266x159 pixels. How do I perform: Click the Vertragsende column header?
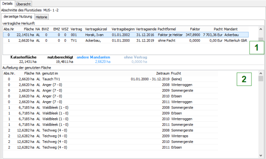click(x=146, y=29)
